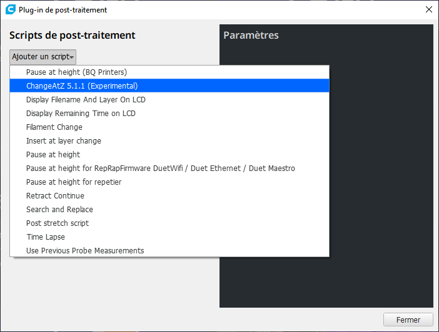The image size is (439, 332).
Task: Select 'Pause at height (BQ Printers)' script
Action: tap(76, 72)
